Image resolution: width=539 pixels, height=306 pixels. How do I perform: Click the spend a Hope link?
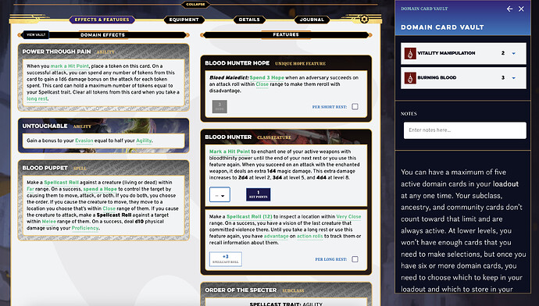[x=100, y=189]
